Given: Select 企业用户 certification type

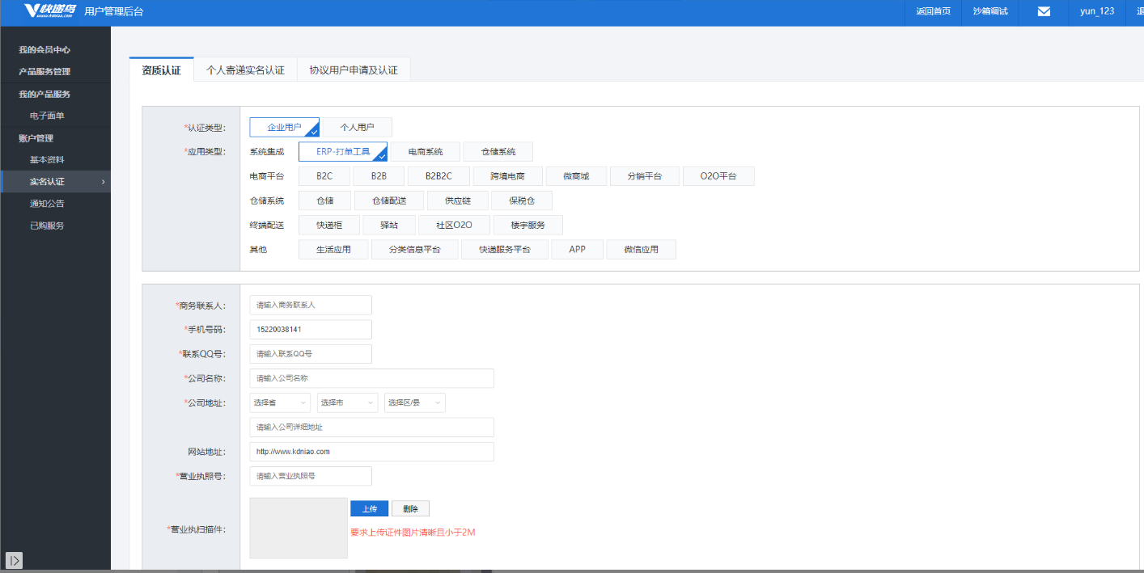Looking at the screenshot, I should pyautogui.click(x=285, y=127).
